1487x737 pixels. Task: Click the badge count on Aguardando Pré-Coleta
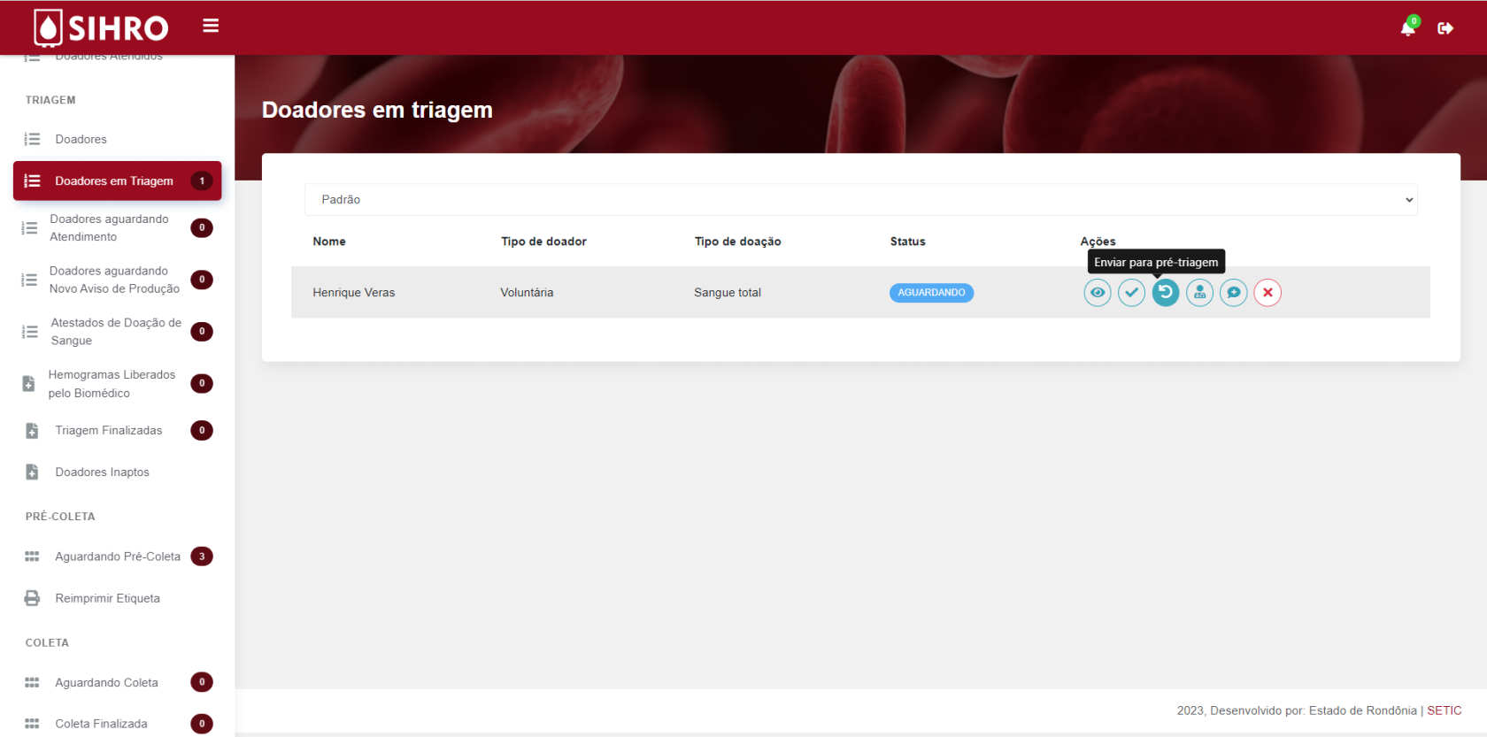click(x=202, y=557)
